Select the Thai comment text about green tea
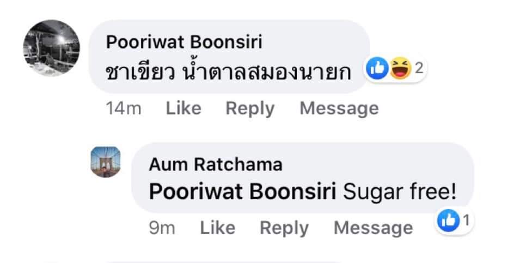Image resolution: width=508 pixels, height=263 pixels. [228, 70]
